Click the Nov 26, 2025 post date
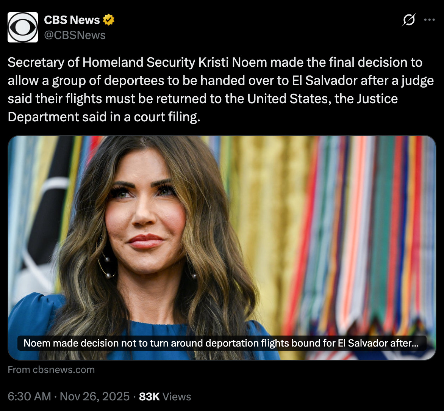 (95, 396)
